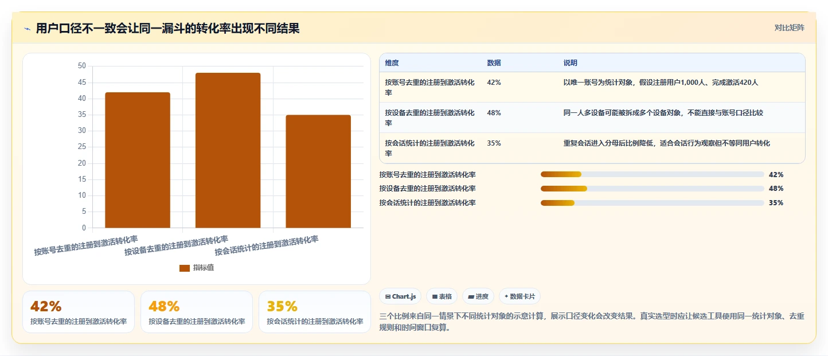Select the 按设备去重的注册到激活转化率 table row label
The image size is (828, 356).
(x=430, y=118)
